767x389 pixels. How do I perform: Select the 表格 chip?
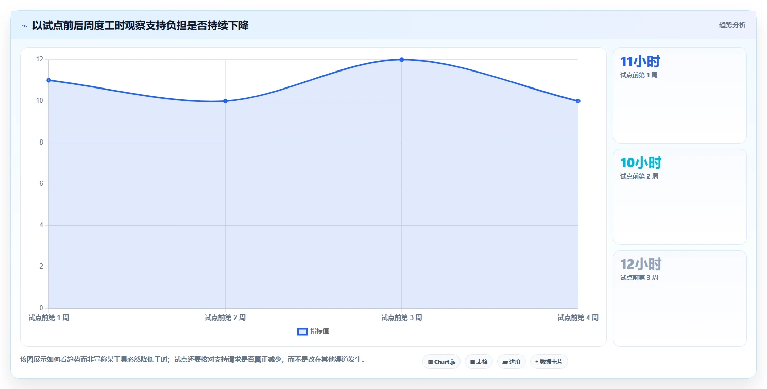479,362
